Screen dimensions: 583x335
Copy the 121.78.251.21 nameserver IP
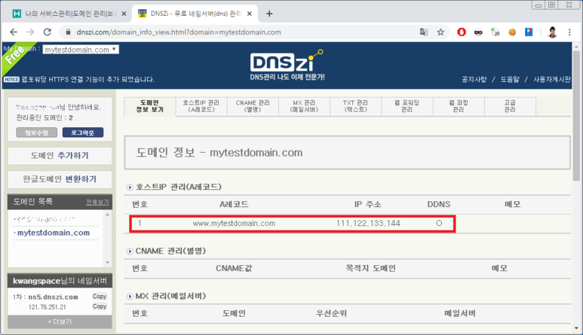point(100,306)
